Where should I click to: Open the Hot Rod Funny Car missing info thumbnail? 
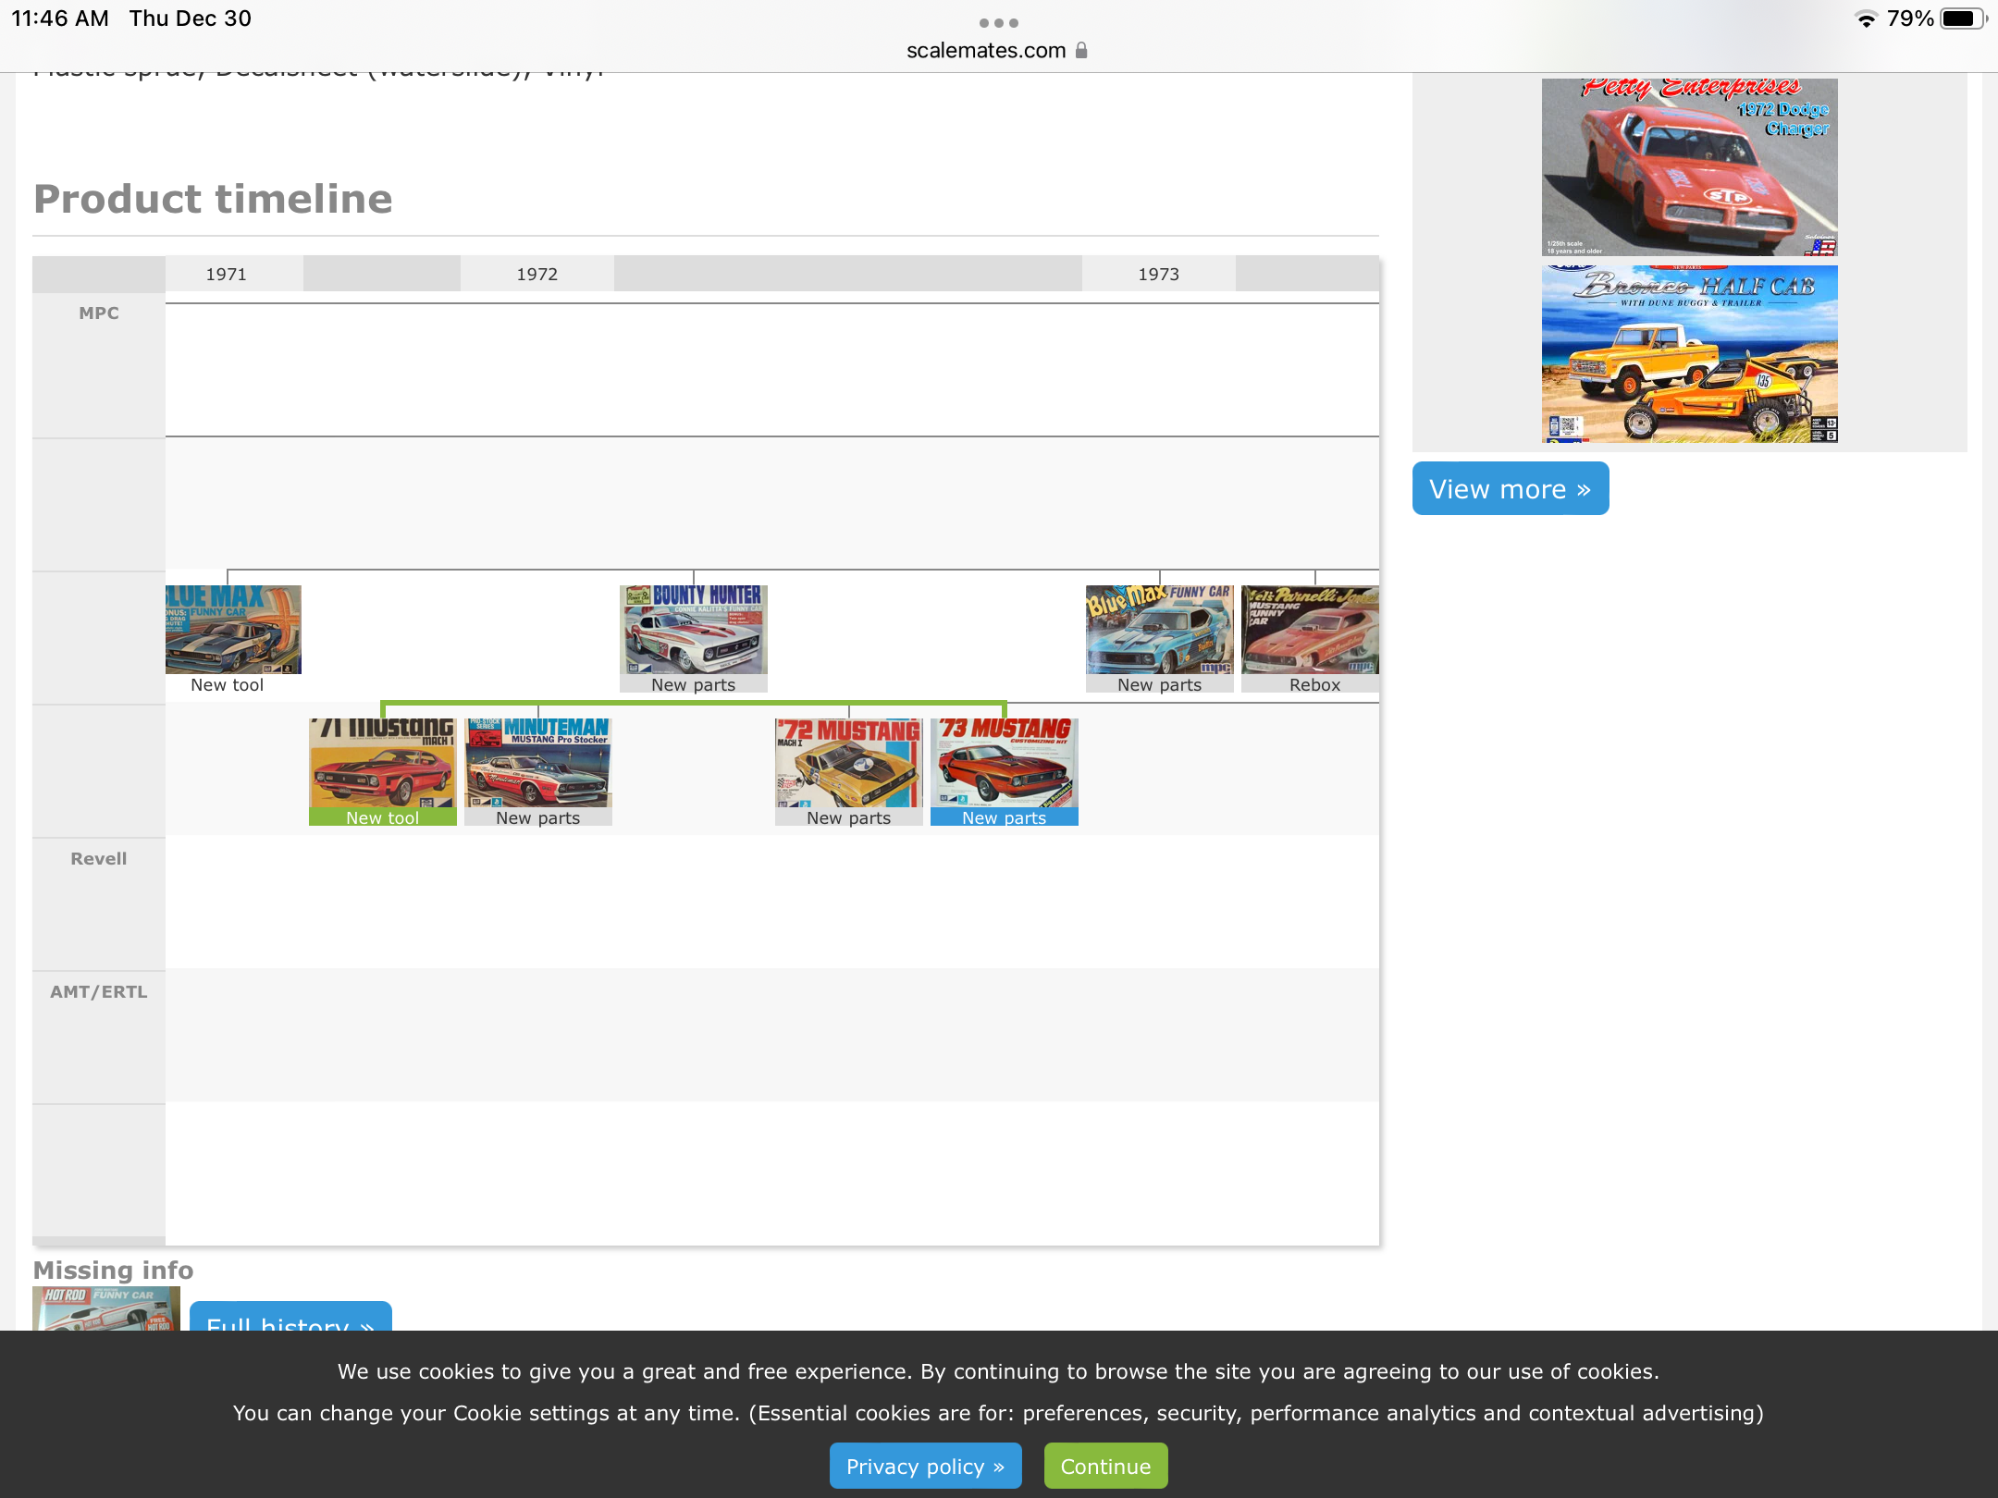[x=106, y=1308]
